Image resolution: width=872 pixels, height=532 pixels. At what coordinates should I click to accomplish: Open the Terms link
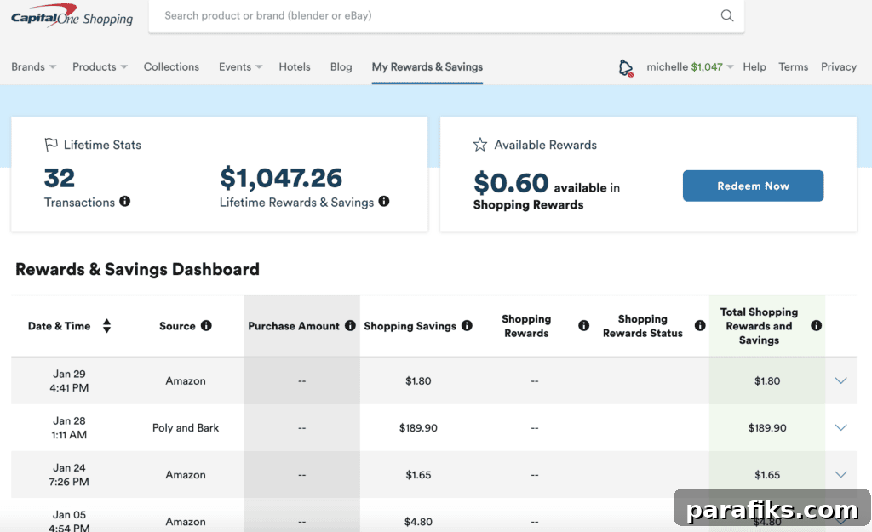point(793,66)
